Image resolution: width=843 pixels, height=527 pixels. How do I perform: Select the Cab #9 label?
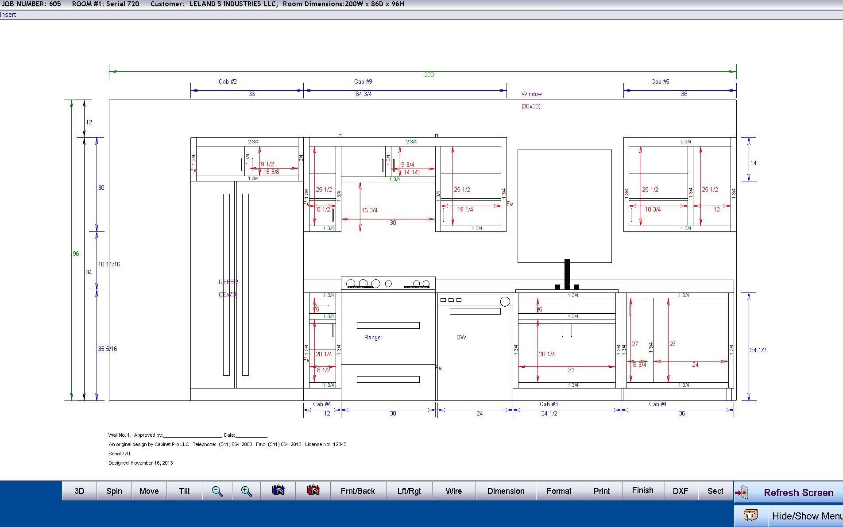coord(363,81)
